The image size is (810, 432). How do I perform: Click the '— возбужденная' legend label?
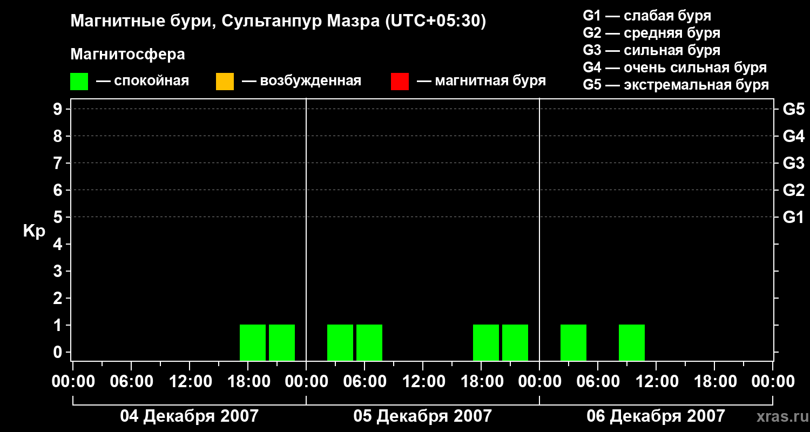pos(301,81)
